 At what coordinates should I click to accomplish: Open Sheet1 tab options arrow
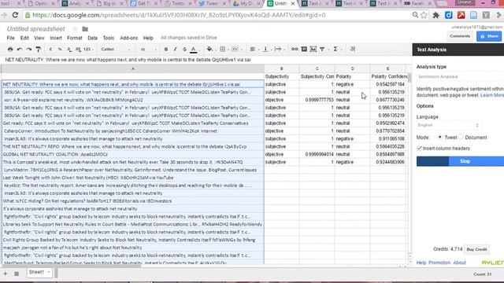[49, 272]
